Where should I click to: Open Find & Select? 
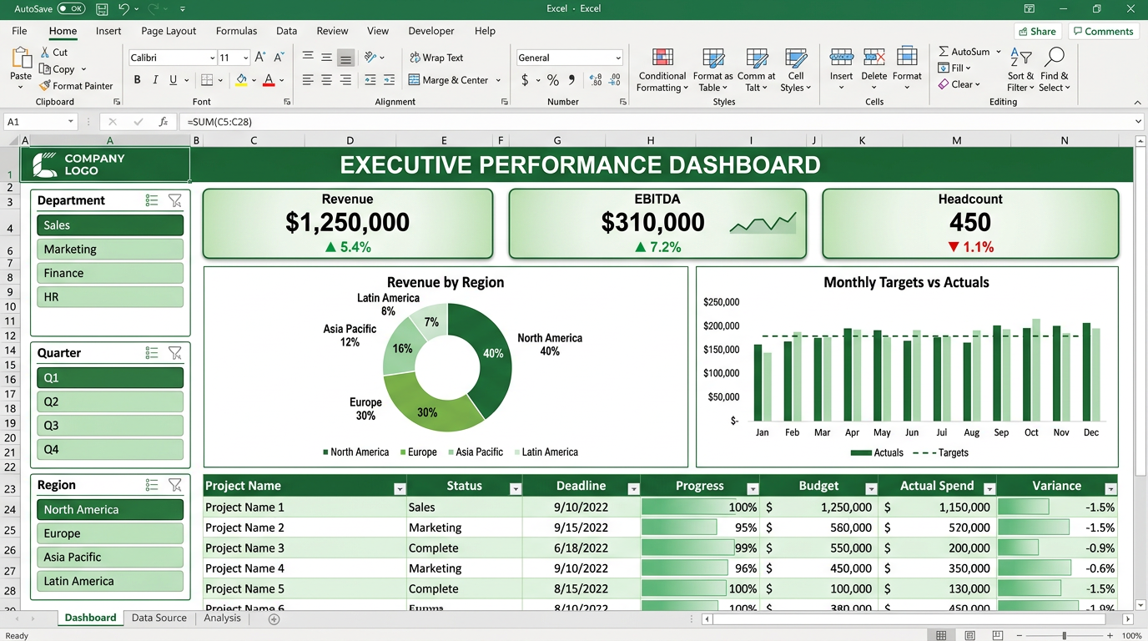pos(1055,69)
